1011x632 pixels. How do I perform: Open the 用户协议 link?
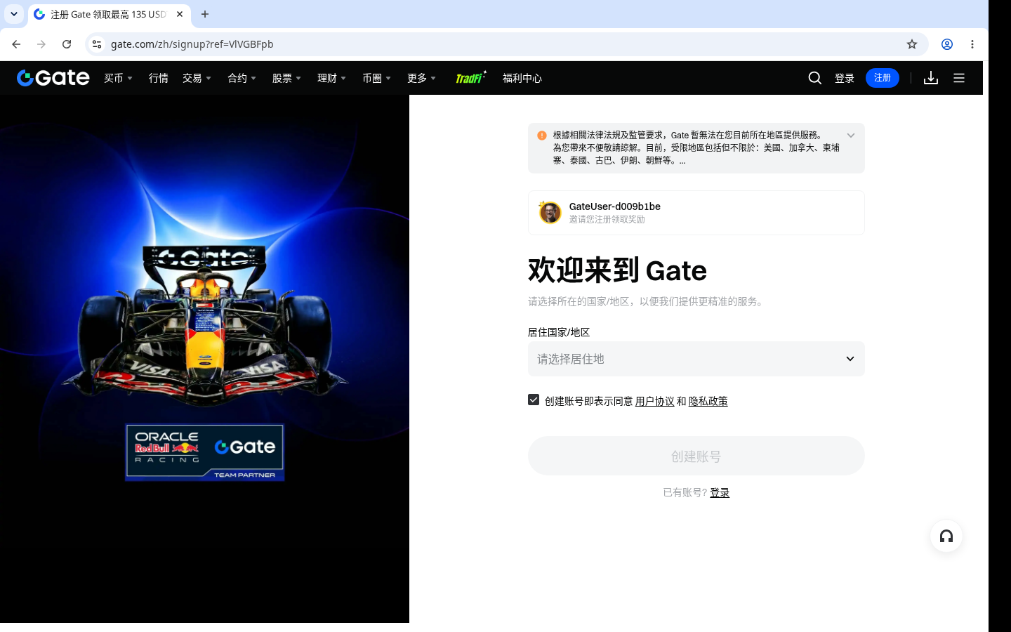(655, 401)
